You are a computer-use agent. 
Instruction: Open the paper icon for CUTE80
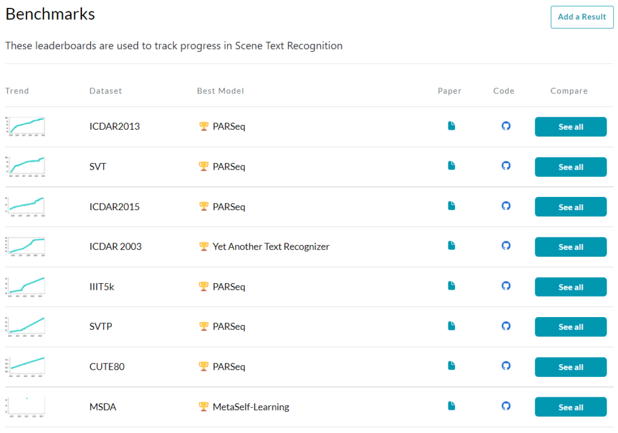point(451,365)
